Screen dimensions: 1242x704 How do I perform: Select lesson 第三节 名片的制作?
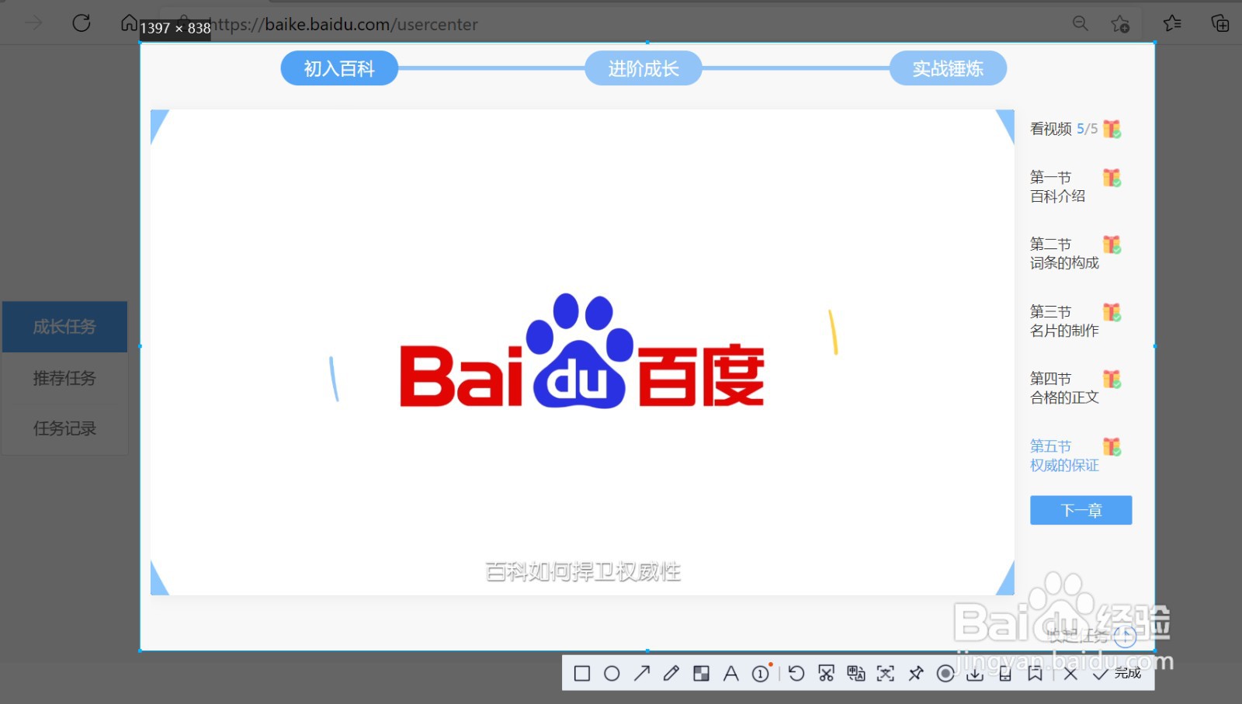pos(1064,321)
